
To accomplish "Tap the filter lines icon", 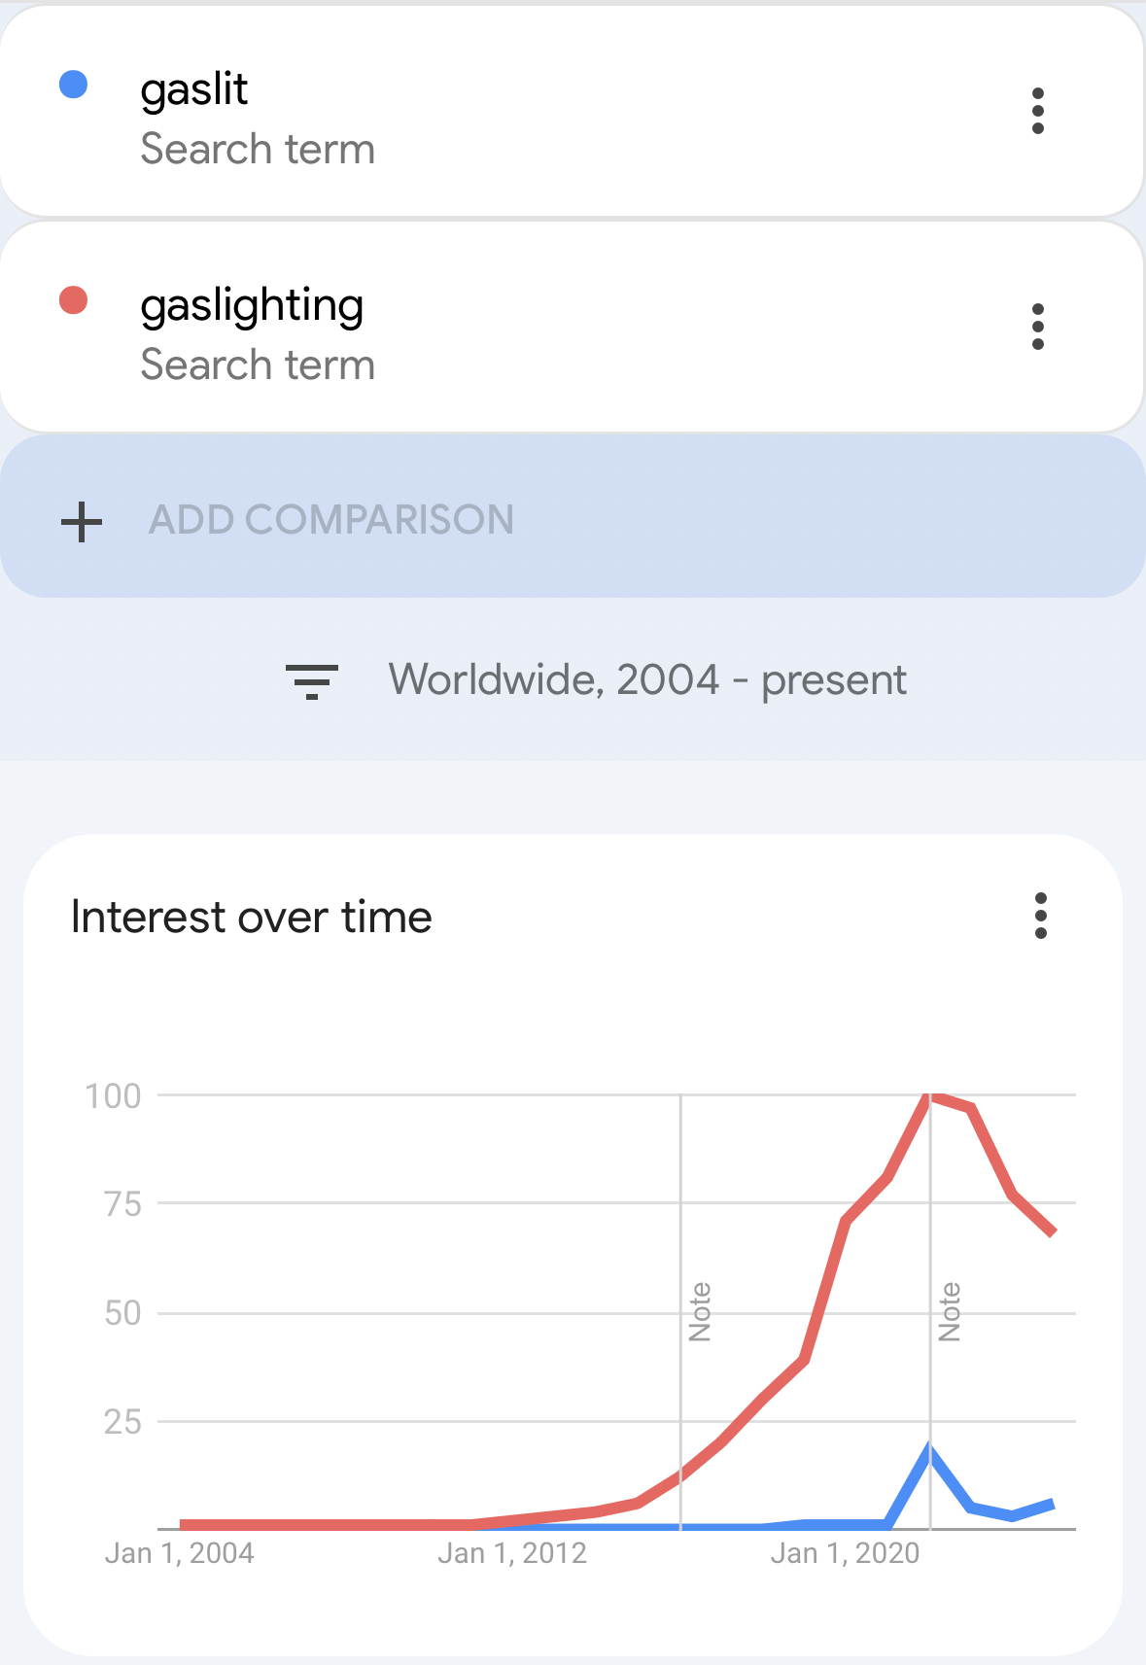I will tap(311, 681).
